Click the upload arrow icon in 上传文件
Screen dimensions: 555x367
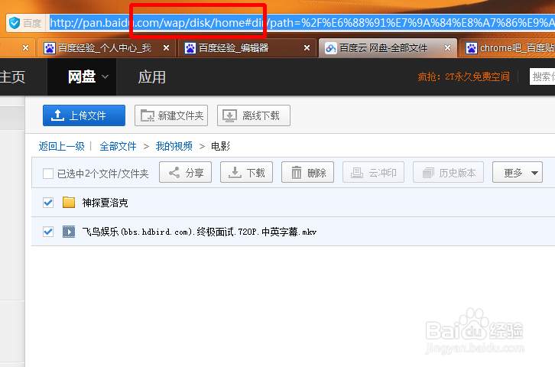point(57,115)
